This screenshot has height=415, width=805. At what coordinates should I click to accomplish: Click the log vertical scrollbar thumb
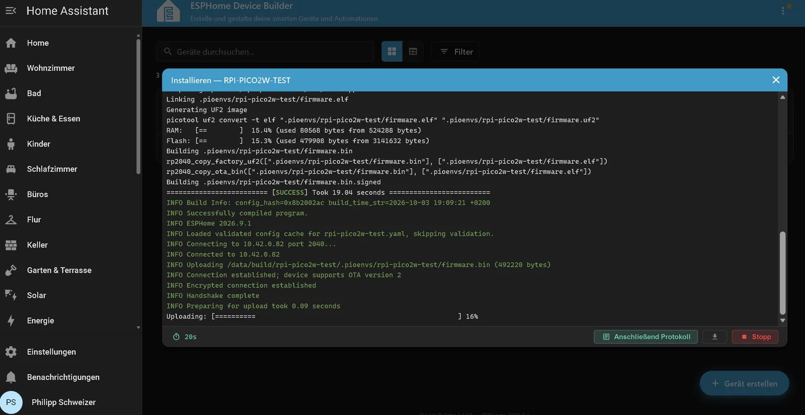click(782, 273)
